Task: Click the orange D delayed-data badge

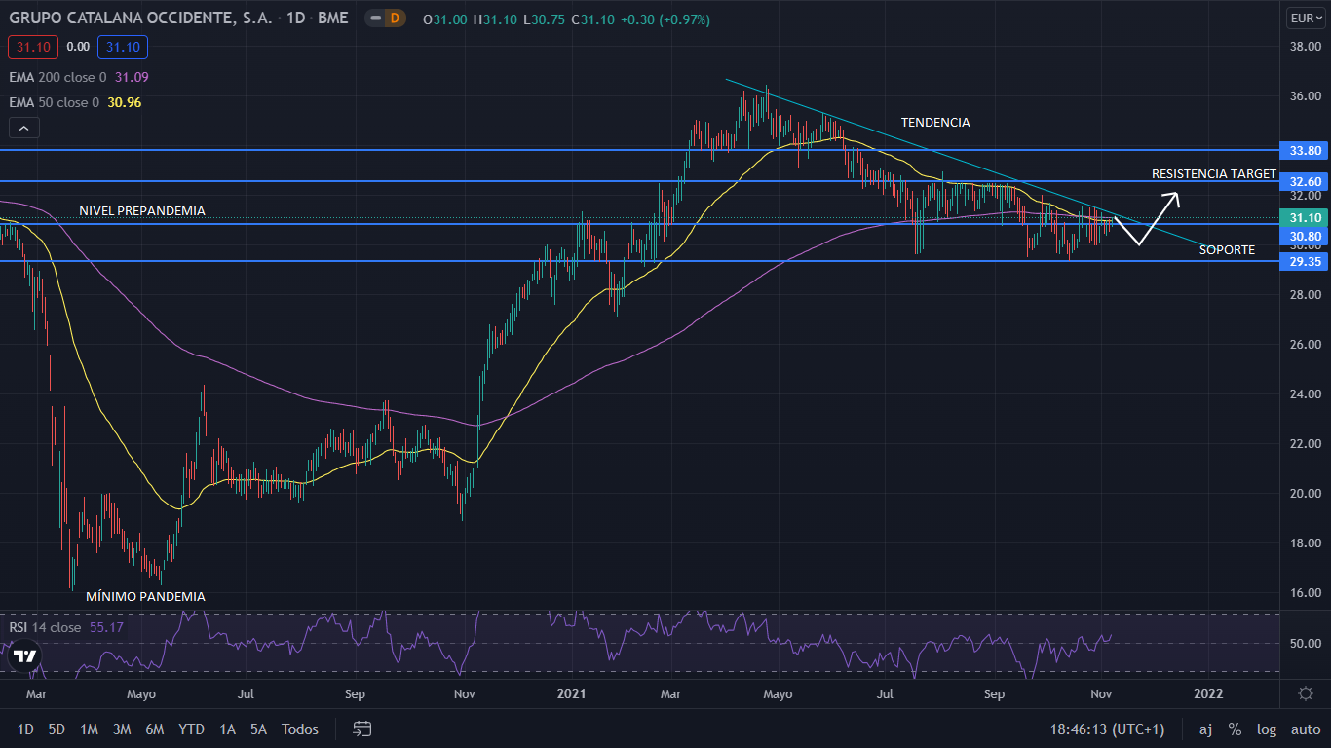Action: 394,19
